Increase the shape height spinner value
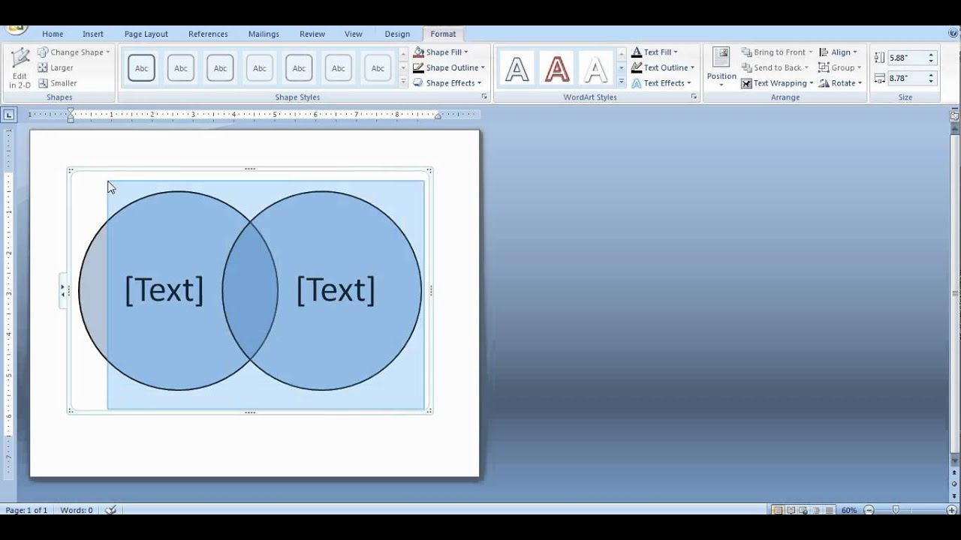961x540 pixels. click(931, 55)
